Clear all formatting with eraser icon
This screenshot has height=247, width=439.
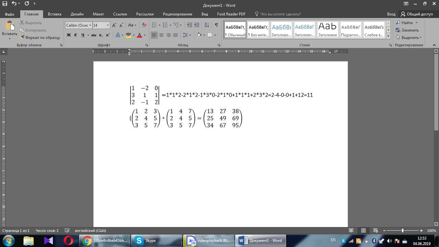[144, 25]
